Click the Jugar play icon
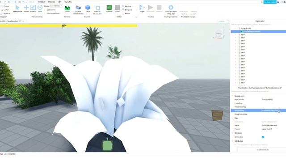The width and height of the screenshot is (286, 161). 142,8
